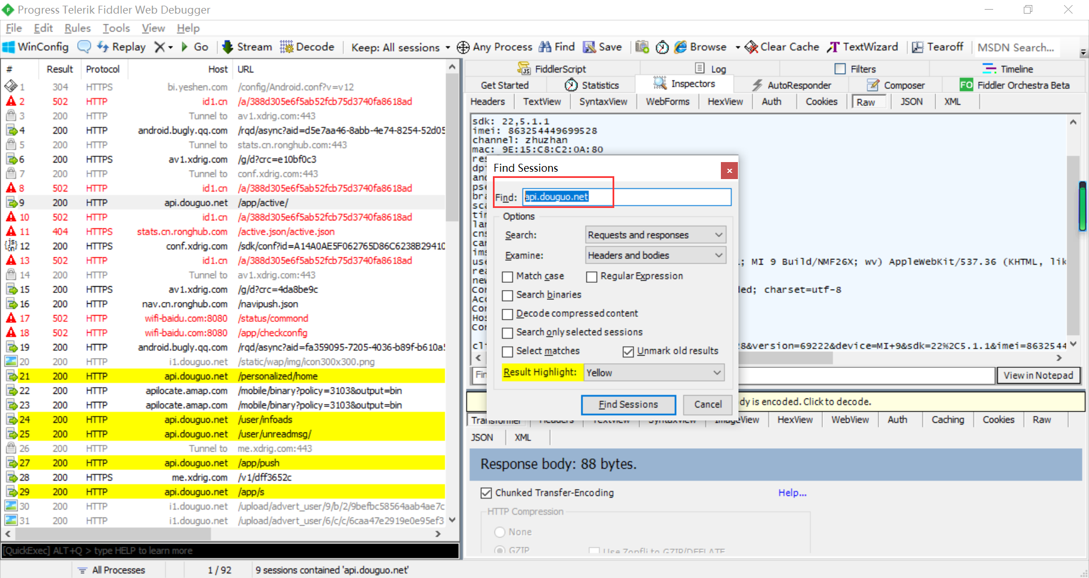Click the Tearoff toolbar button
Screen dimensions: 1089x578
pos(938,47)
